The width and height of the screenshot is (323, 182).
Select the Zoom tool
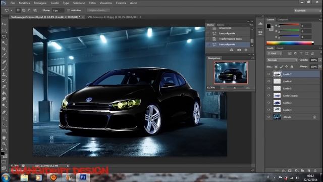click(x=4, y=144)
